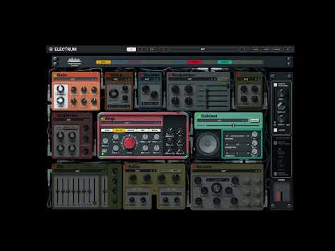Screen dimensions: 335x251
Task: Click the bottom Cabinet microphone knob
Action: [x=255, y=152]
